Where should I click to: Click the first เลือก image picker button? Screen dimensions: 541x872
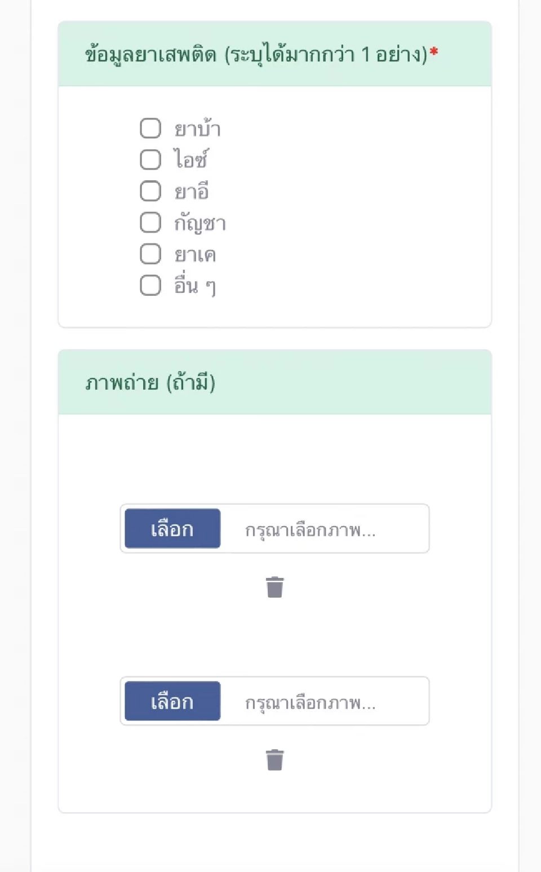tap(171, 528)
